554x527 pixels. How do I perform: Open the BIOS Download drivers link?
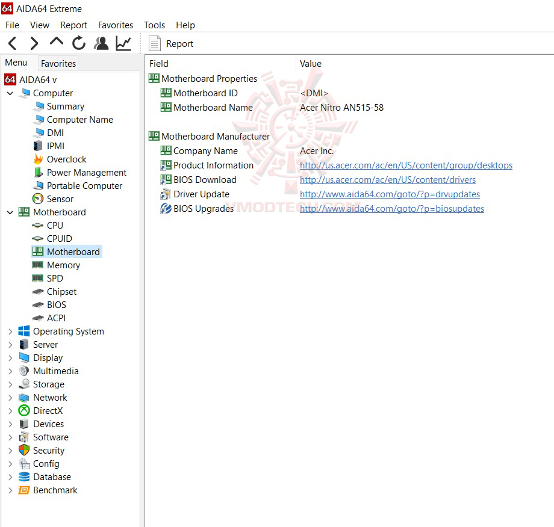coord(388,180)
